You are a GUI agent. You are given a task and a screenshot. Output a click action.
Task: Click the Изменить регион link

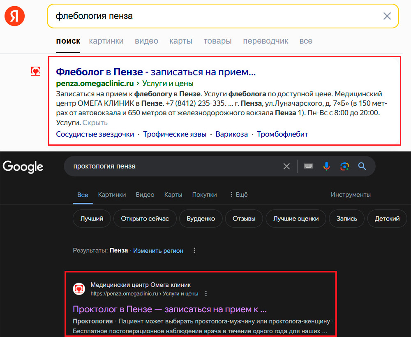click(x=158, y=251)
